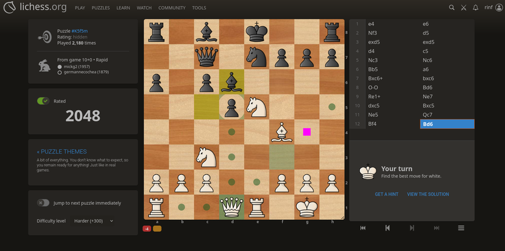Image resolution: width=505 pixels, height=251 pixels.
Task: Open the notifications bell
Action: (x=475, y=8)
